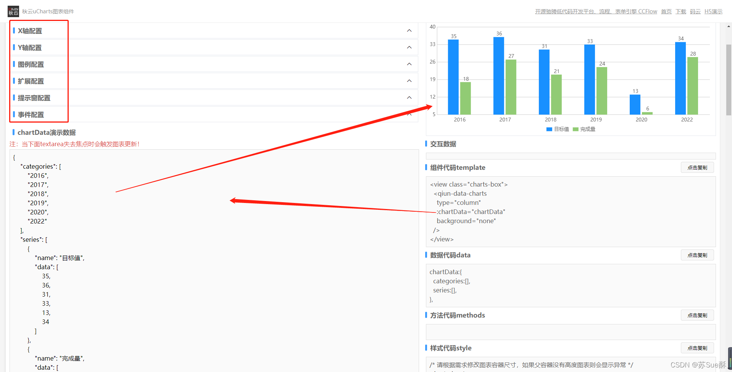
Task: Click the scrollbar up arrow
Action: coord(729,27)
